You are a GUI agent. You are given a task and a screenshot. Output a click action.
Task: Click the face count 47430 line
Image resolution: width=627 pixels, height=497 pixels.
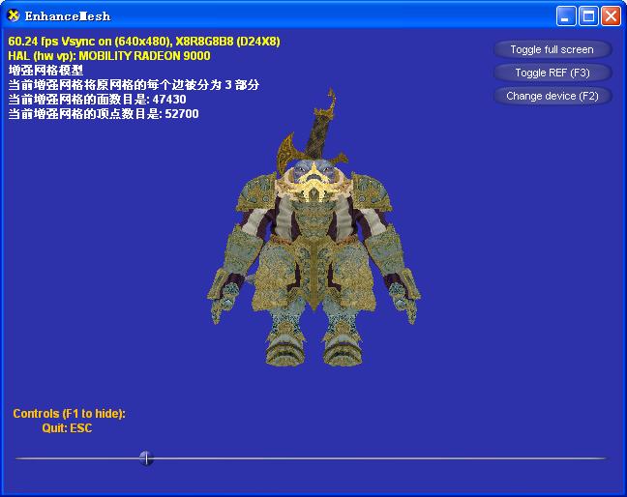[x=97, y=100]
